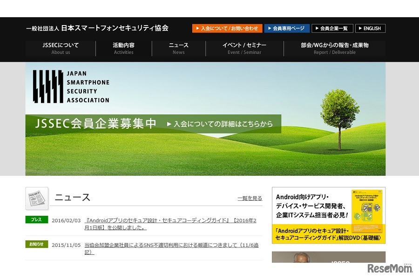Click the newspaper icon beside ニュース heading

coord(37,198)
